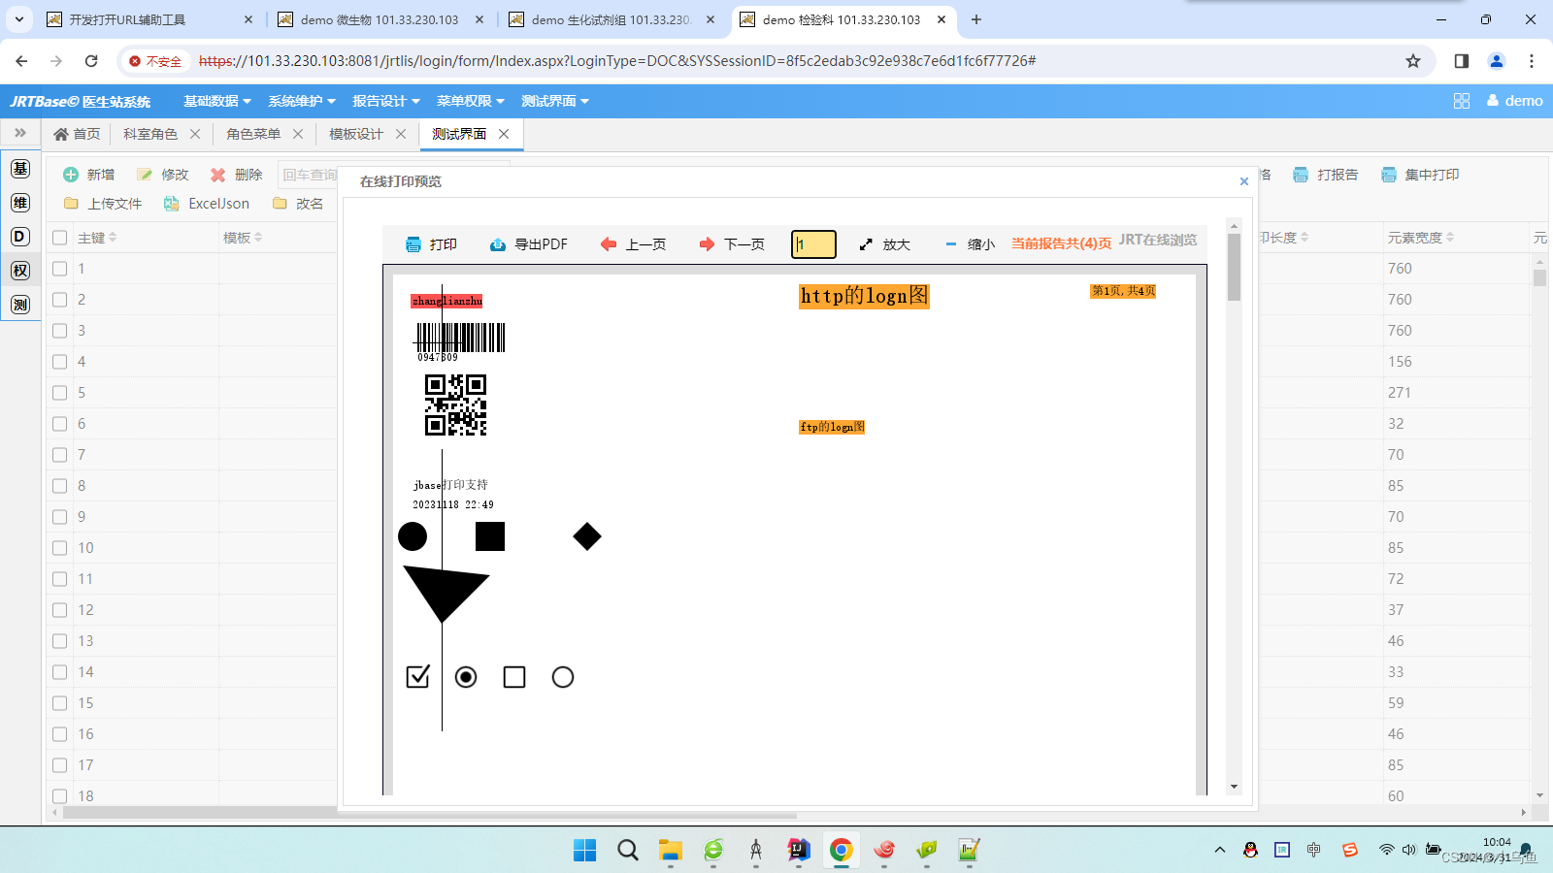1553x873 pixels.
Task: Click 改名 rename button
Action: coord(297,204)
